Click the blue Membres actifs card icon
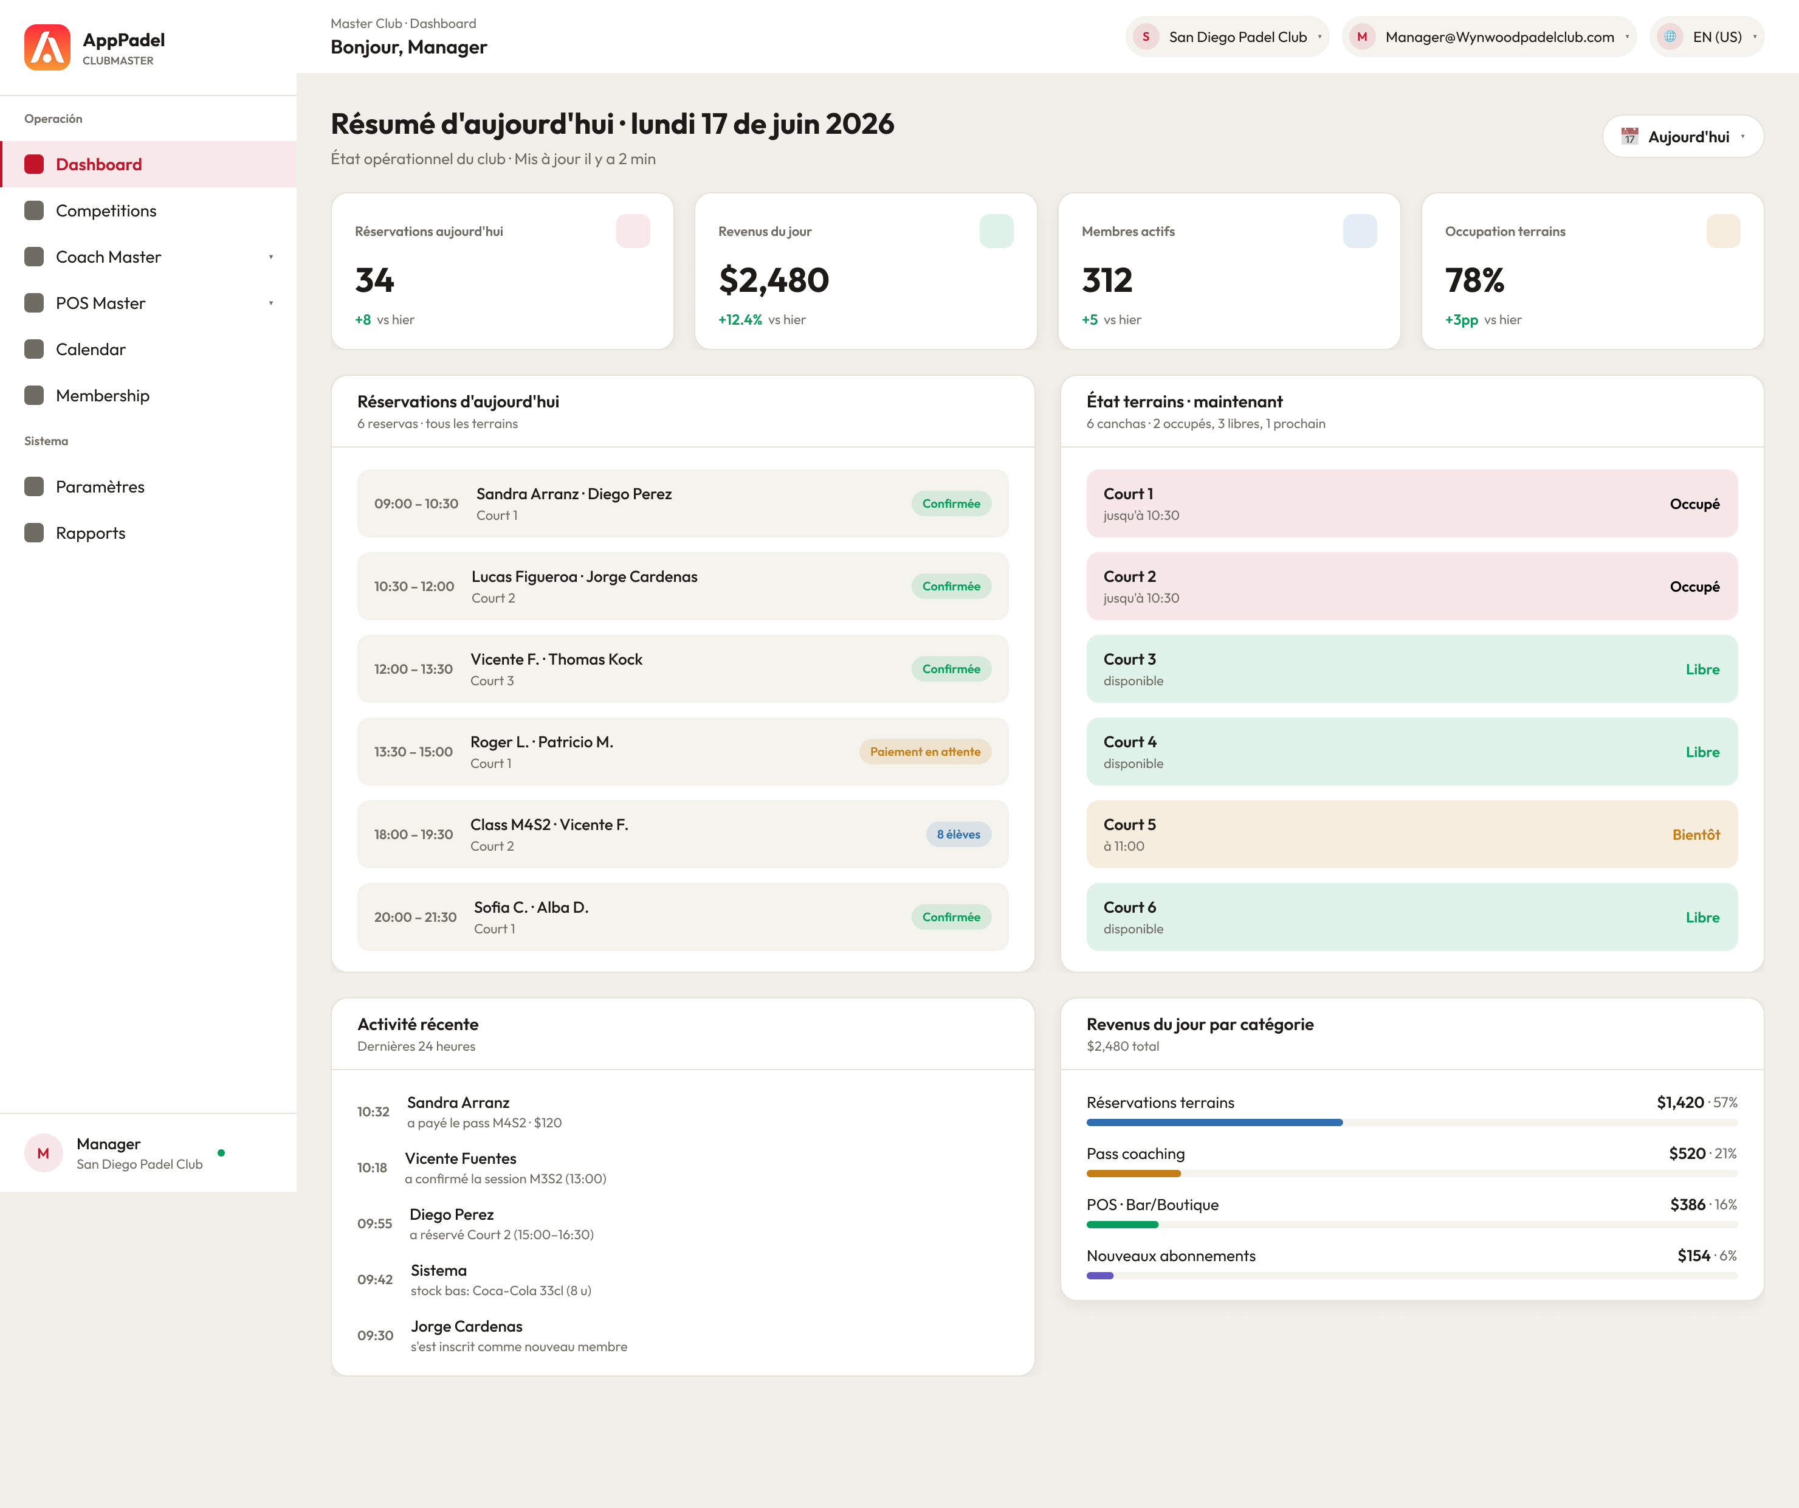This screenshot has height=1508, width=1799. pyautogui.click(x=1360, y=232)
